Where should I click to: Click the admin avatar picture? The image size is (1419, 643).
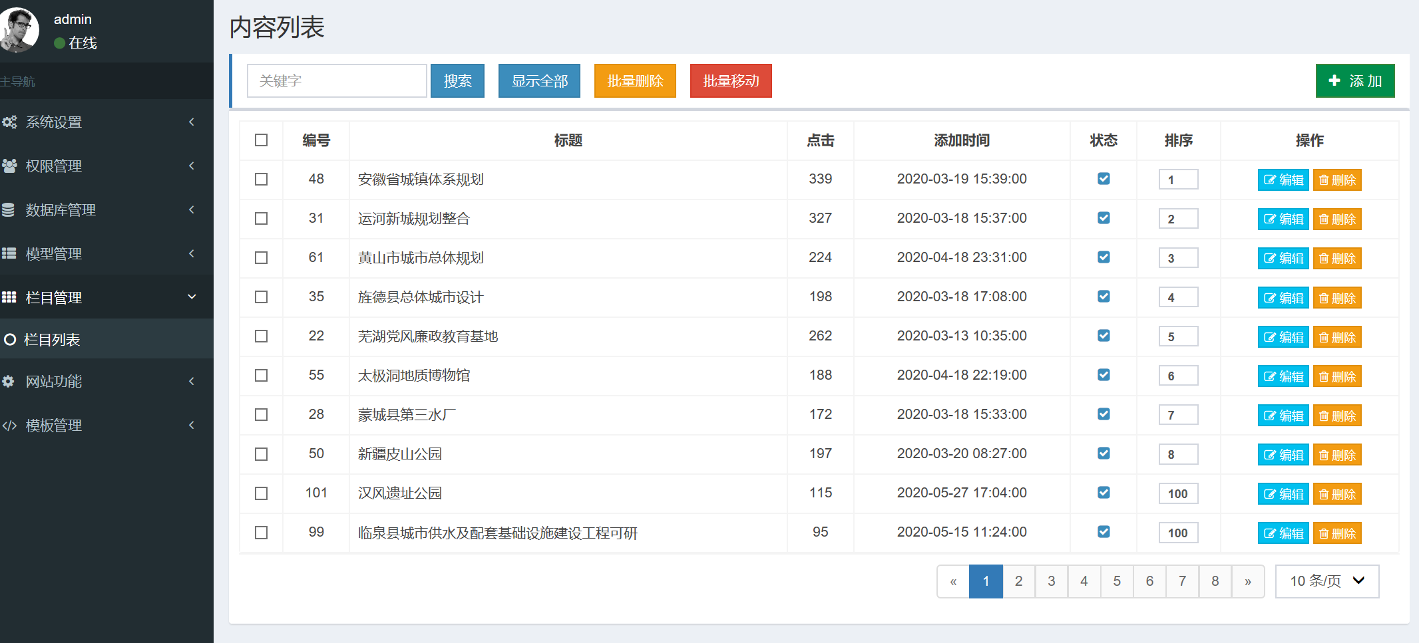[19, 30]
